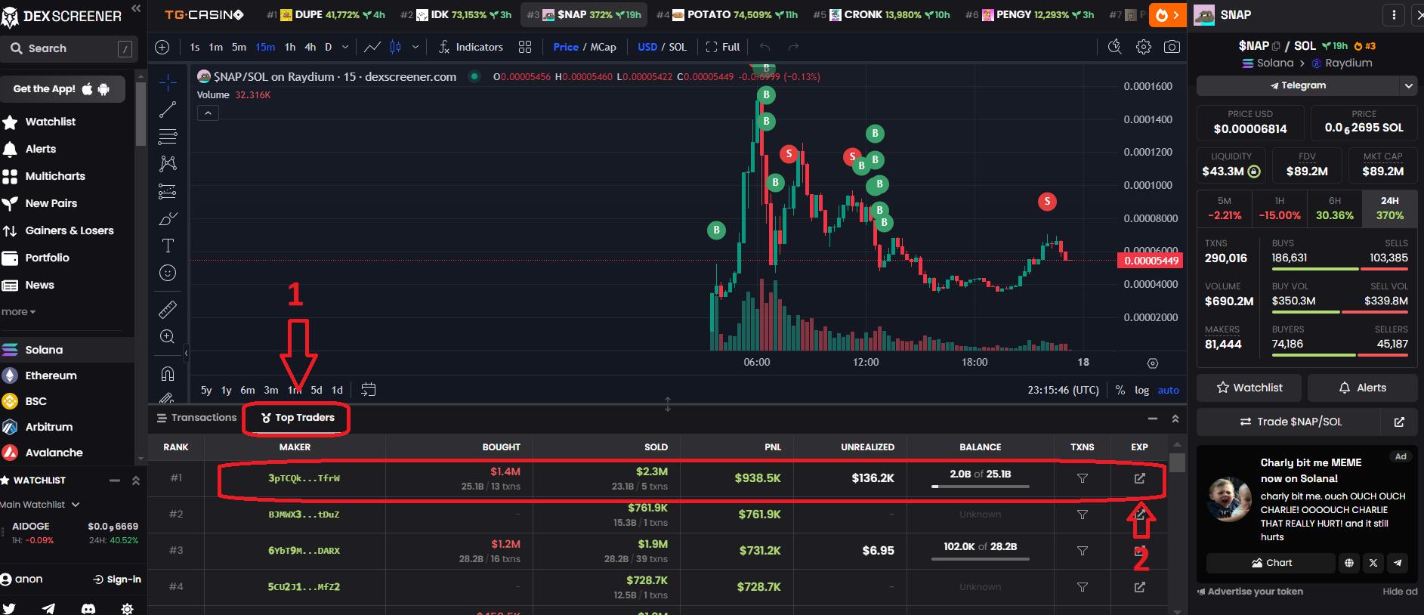Select the 24H price change tab

1389,209
